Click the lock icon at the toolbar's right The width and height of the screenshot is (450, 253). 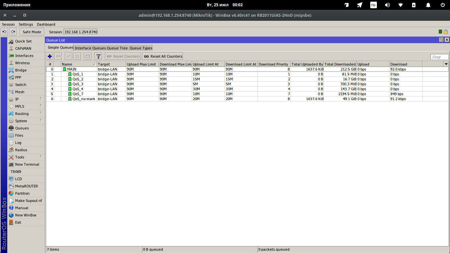446,32
